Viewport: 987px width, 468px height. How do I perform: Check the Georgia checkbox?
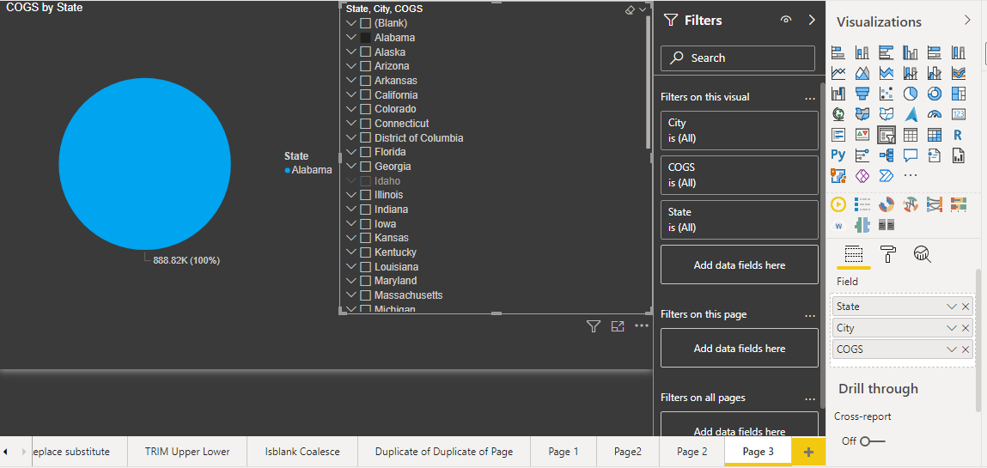365,167
